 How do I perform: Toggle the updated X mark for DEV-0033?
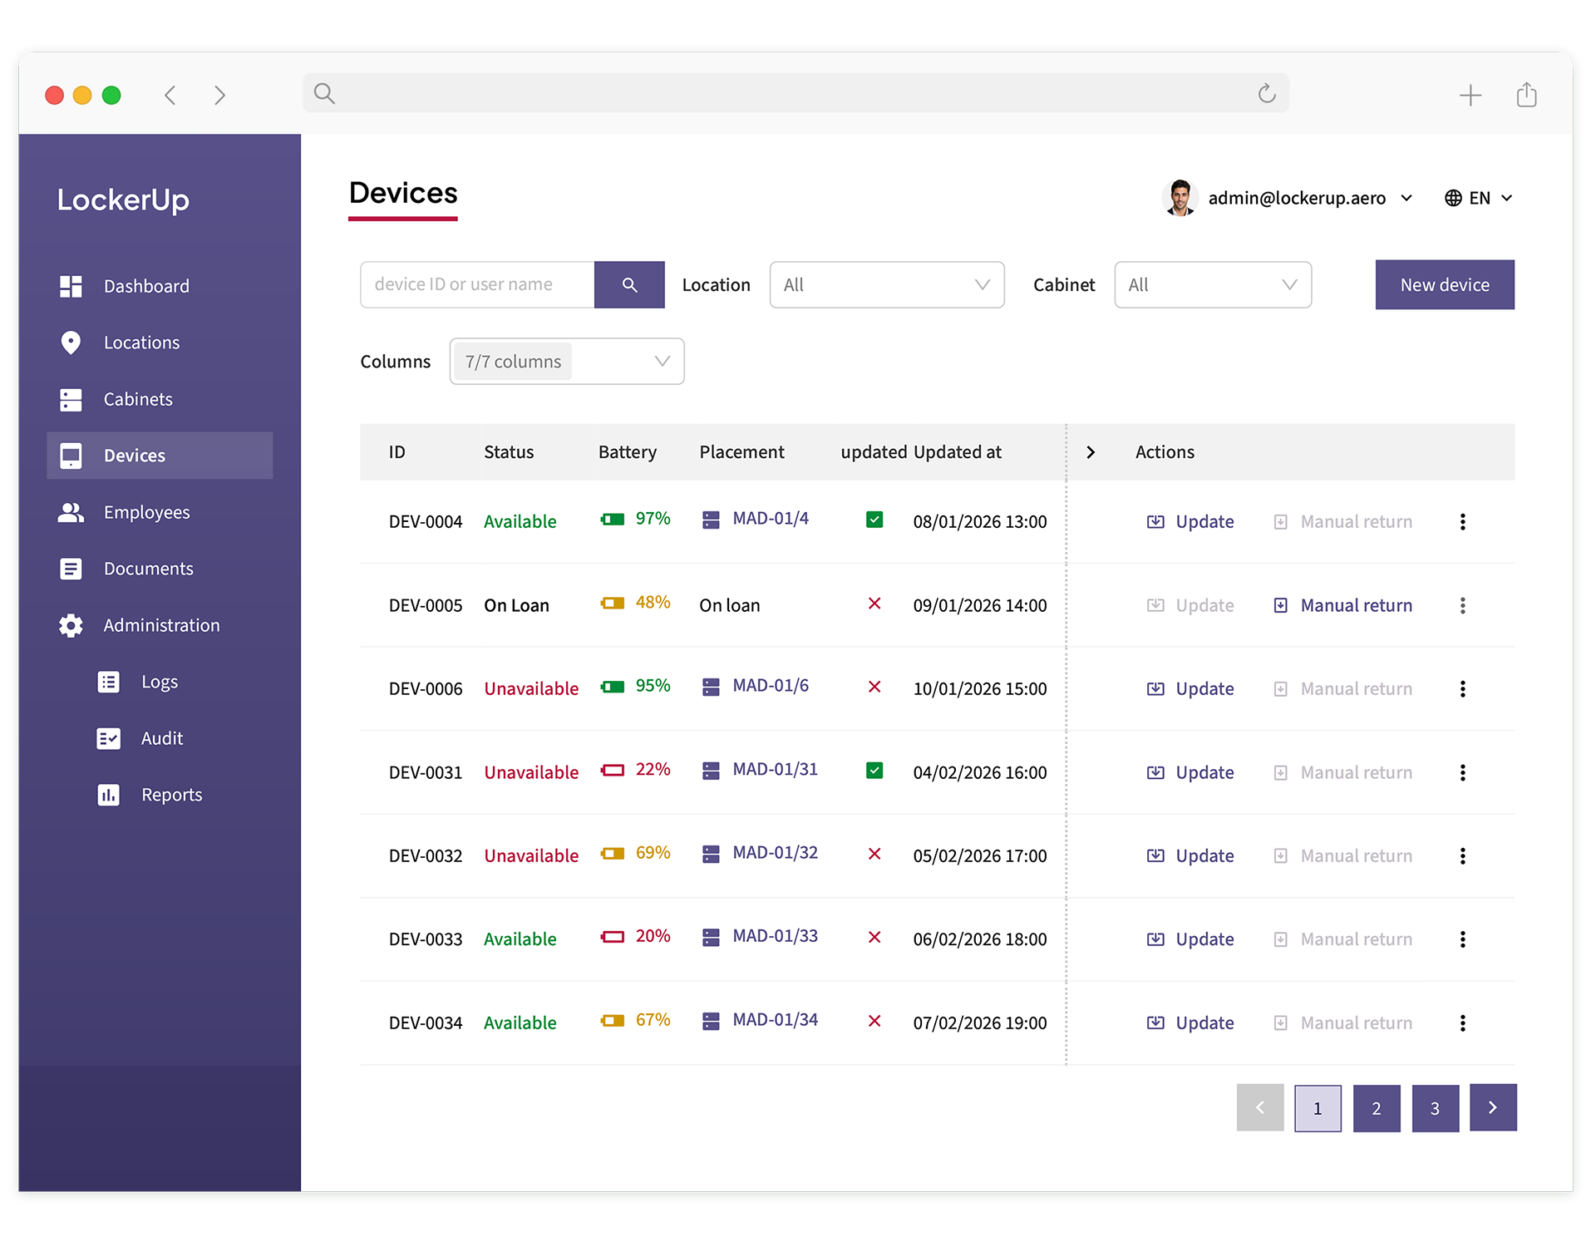point(874,937)
